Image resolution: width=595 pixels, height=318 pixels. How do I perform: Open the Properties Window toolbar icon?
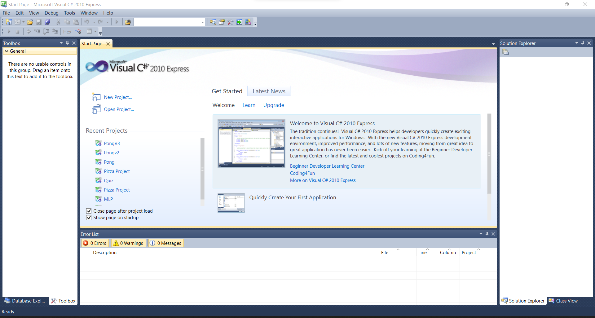tap(222, 22)
